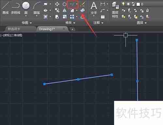Open Arc tool options arrow
The width and height of the screenshot is (163, 125).
[37, 16]
